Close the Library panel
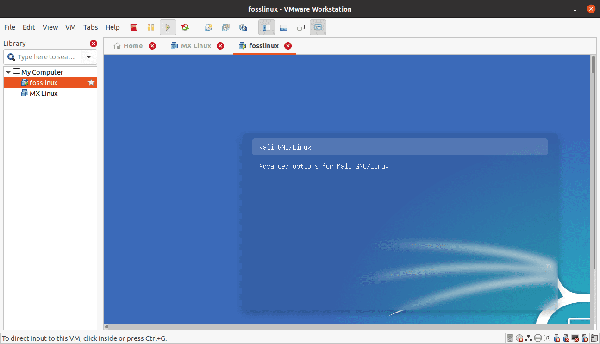 click(94, 44)
